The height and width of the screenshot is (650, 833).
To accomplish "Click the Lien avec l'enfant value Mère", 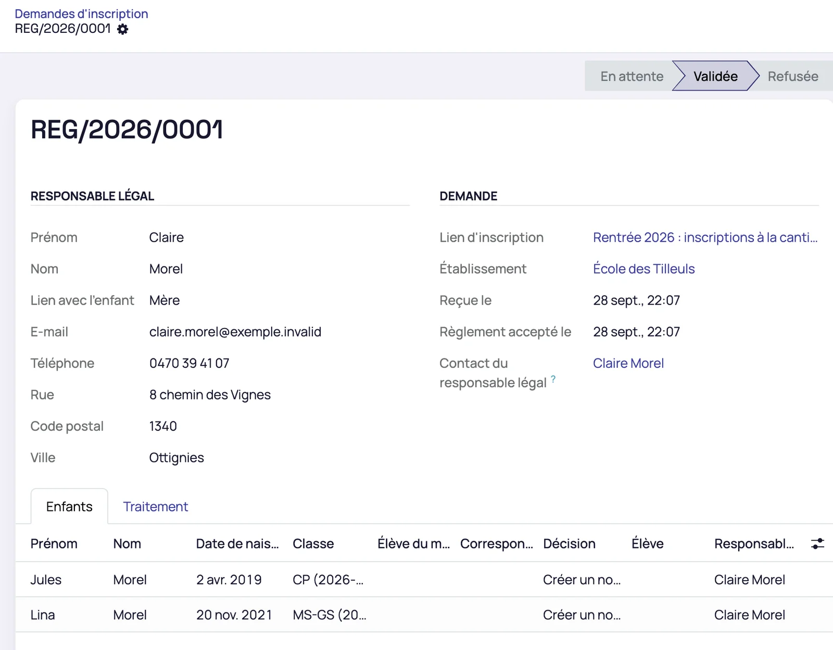I will [x=165, y=301].
